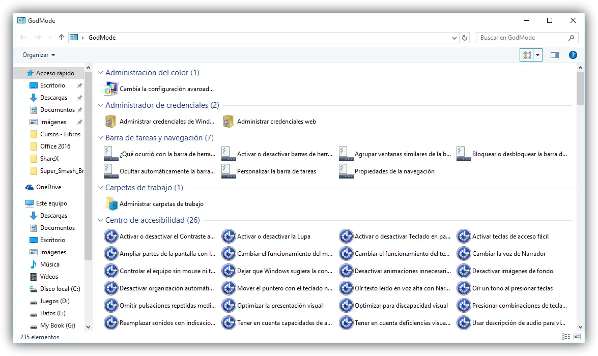Open Administrar carpetas de trabajo icon
The image size is (598, 356).
tap(111, 204)
